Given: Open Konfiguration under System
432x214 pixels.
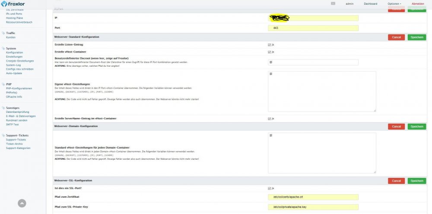Looking at the screenshot, I should click(x=14, y=53).
